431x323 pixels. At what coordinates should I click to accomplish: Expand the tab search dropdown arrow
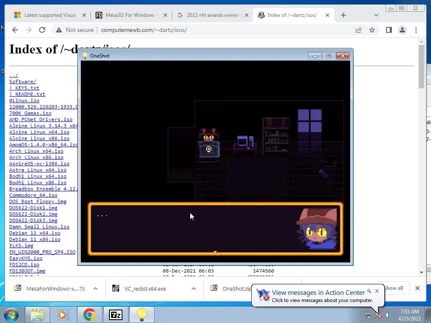(376, 15)
